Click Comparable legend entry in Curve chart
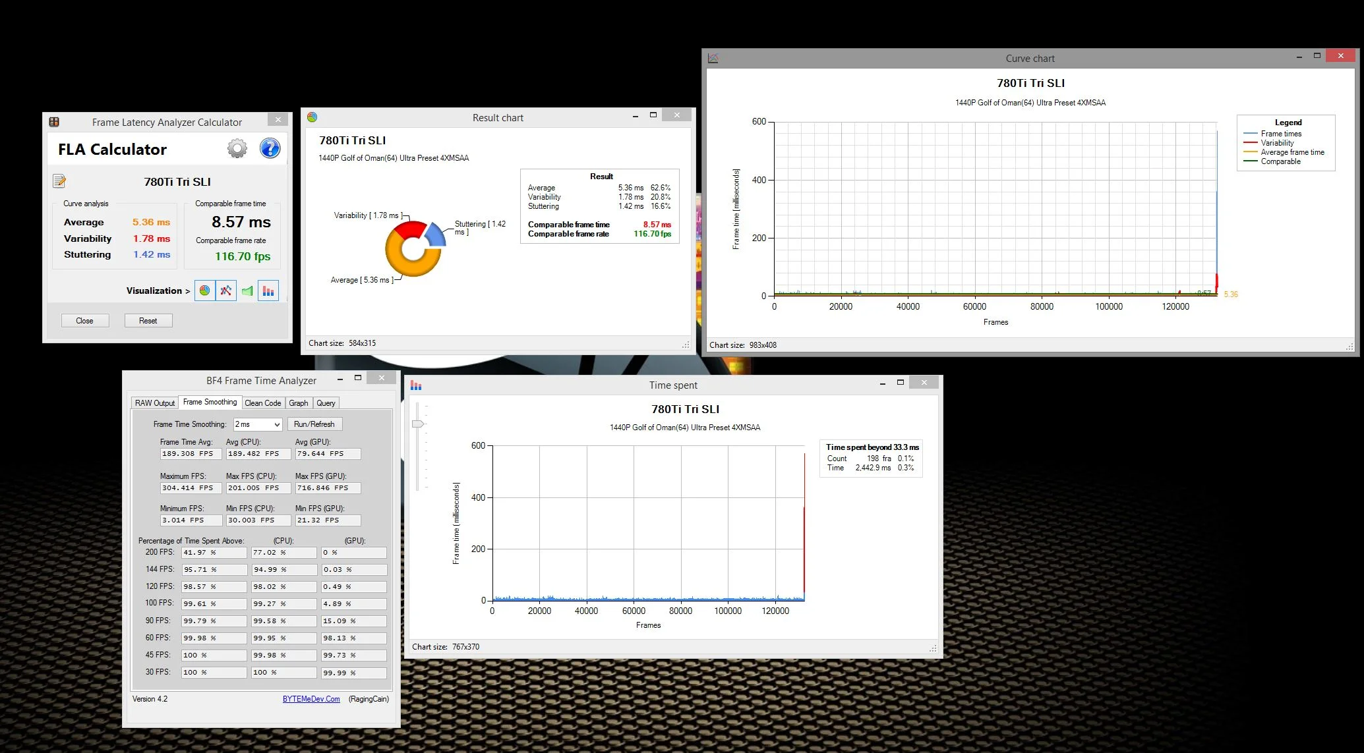Image resolution: width=1364 pixels, height=753 pixels. (x=1281, y=161)
